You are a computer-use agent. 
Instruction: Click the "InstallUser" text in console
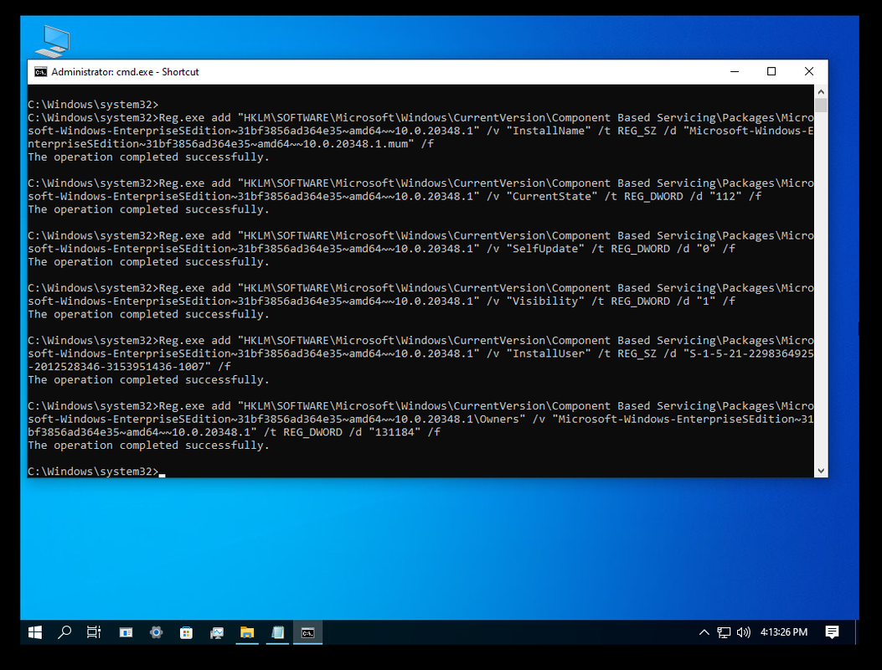(x=549, y=353)
